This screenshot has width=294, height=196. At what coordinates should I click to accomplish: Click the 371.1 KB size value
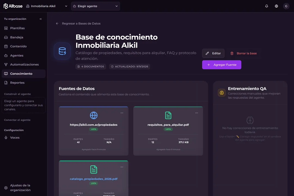pos(183,142)
